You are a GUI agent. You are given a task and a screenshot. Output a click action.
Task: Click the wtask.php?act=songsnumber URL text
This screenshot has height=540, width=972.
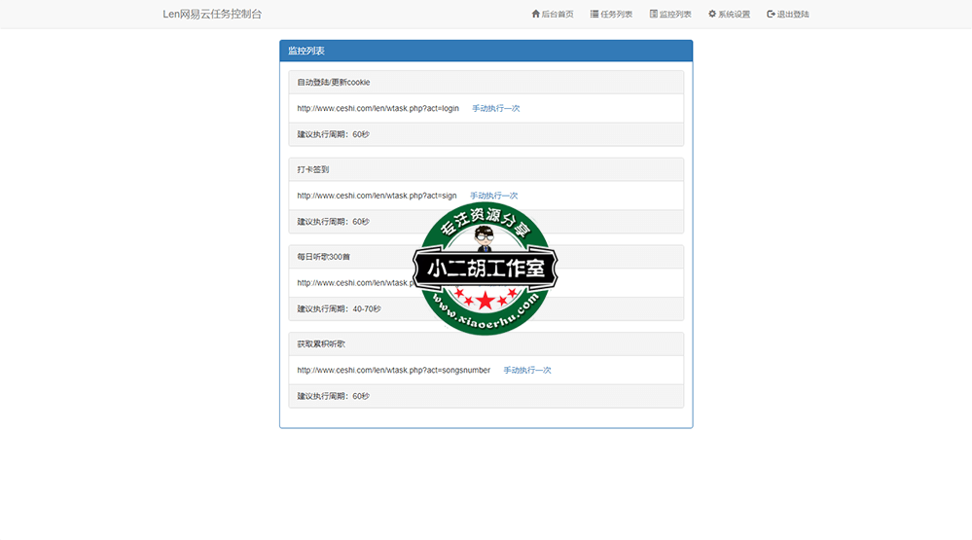[x=393, y=370]
